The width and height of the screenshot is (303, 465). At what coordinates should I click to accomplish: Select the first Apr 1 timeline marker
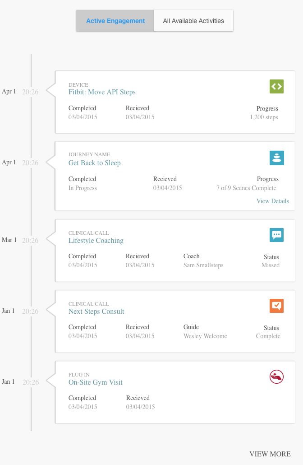pyautogui.click(x=9, y=91)
